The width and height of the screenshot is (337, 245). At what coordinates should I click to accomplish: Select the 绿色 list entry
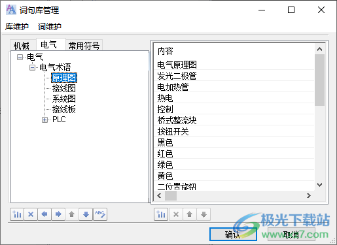pos(234,165)
